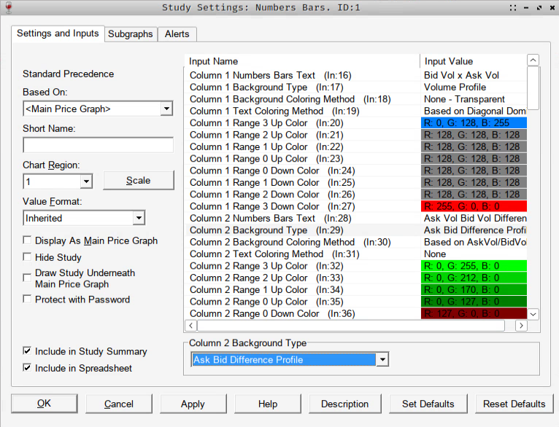Open the Column 2 Range 1 Up Color swatch
Image resolution: width=559 pixels, height=427 pixels.
pyautogui.click(x=474, y=290)
